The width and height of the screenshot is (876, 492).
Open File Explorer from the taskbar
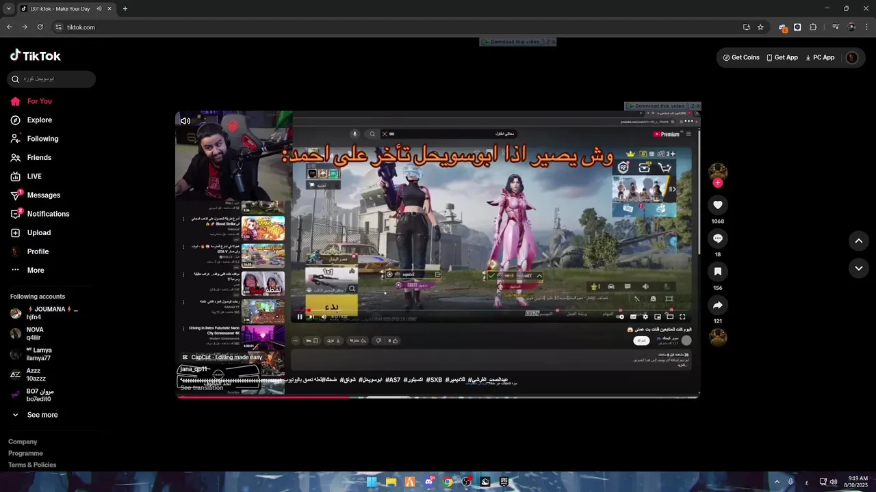391,482
